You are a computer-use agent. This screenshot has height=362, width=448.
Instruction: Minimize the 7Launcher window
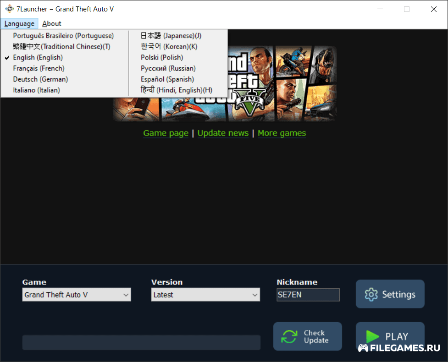click(x=380, y=9)
